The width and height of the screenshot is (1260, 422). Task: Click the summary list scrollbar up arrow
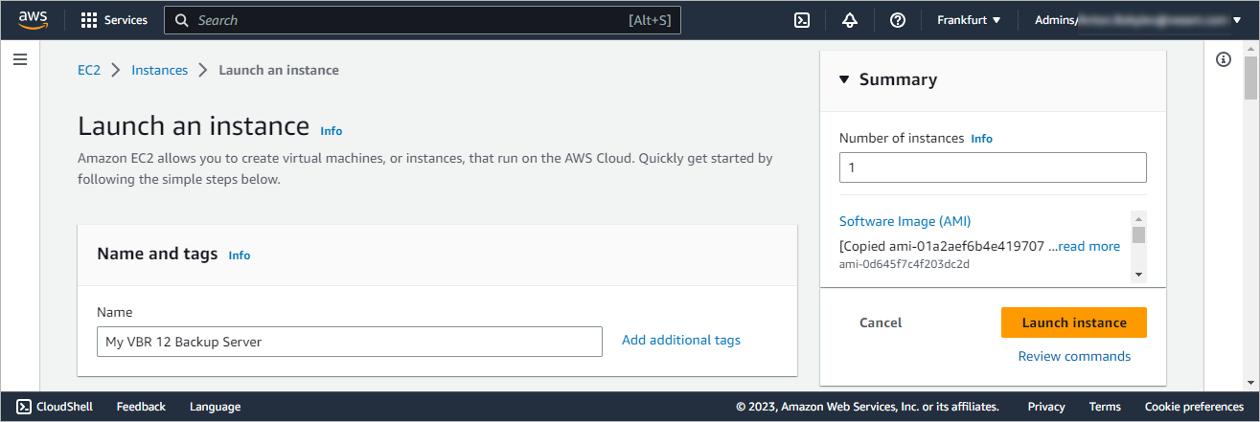[x=1138, y=217]
